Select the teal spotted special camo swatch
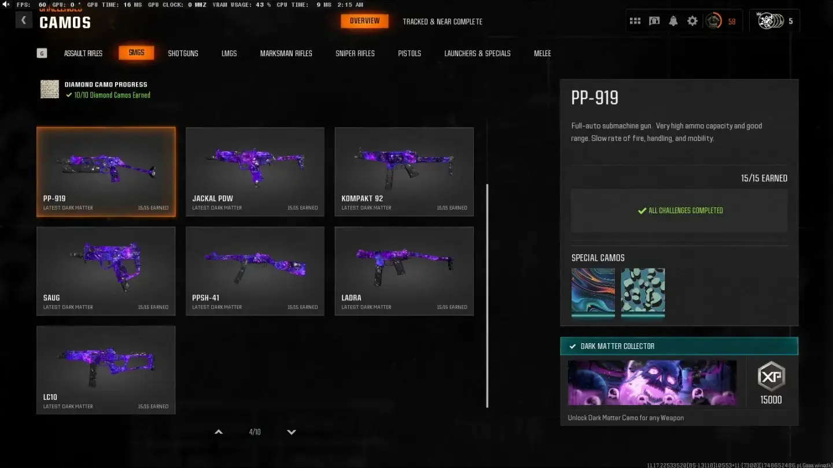833x468 pixels. (x=643, y=292)
